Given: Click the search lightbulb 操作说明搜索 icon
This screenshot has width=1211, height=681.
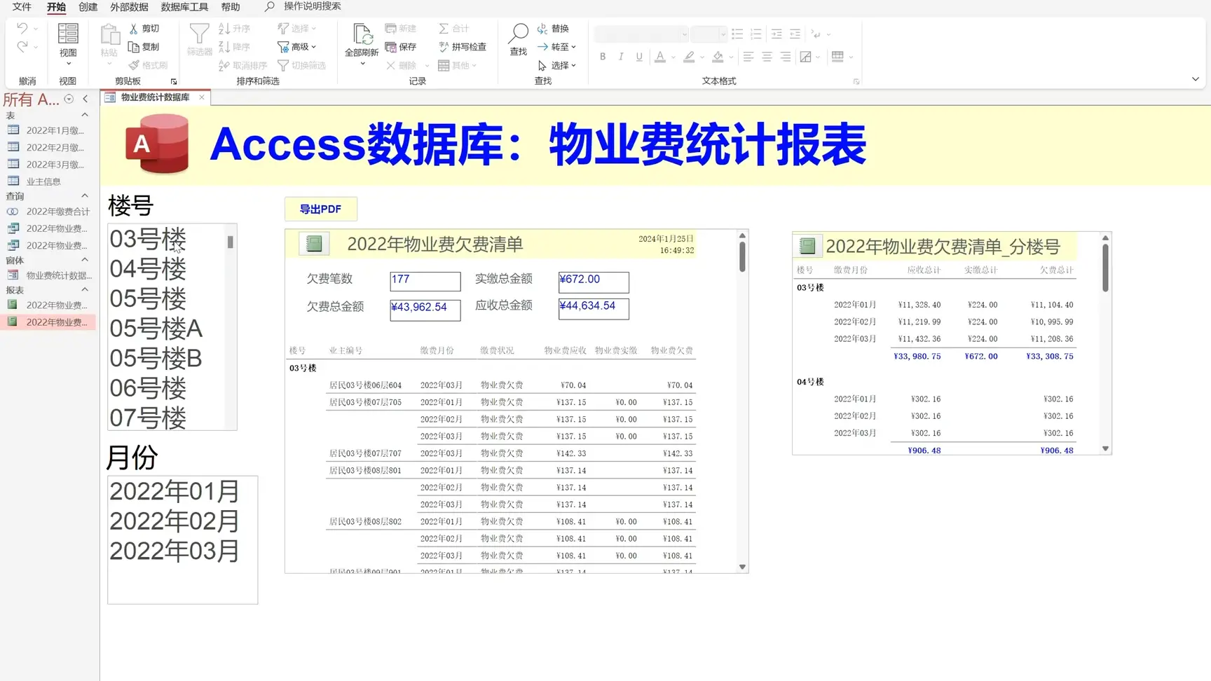Looking at the screenshot, I should point(269,6).
